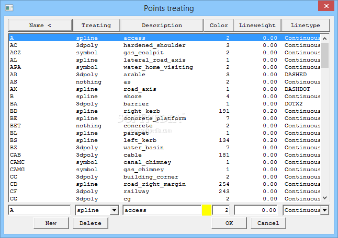Screen dimensions: 338x238
Task: Click the vertical scrollbar thumb
Action: coord(324,55)
